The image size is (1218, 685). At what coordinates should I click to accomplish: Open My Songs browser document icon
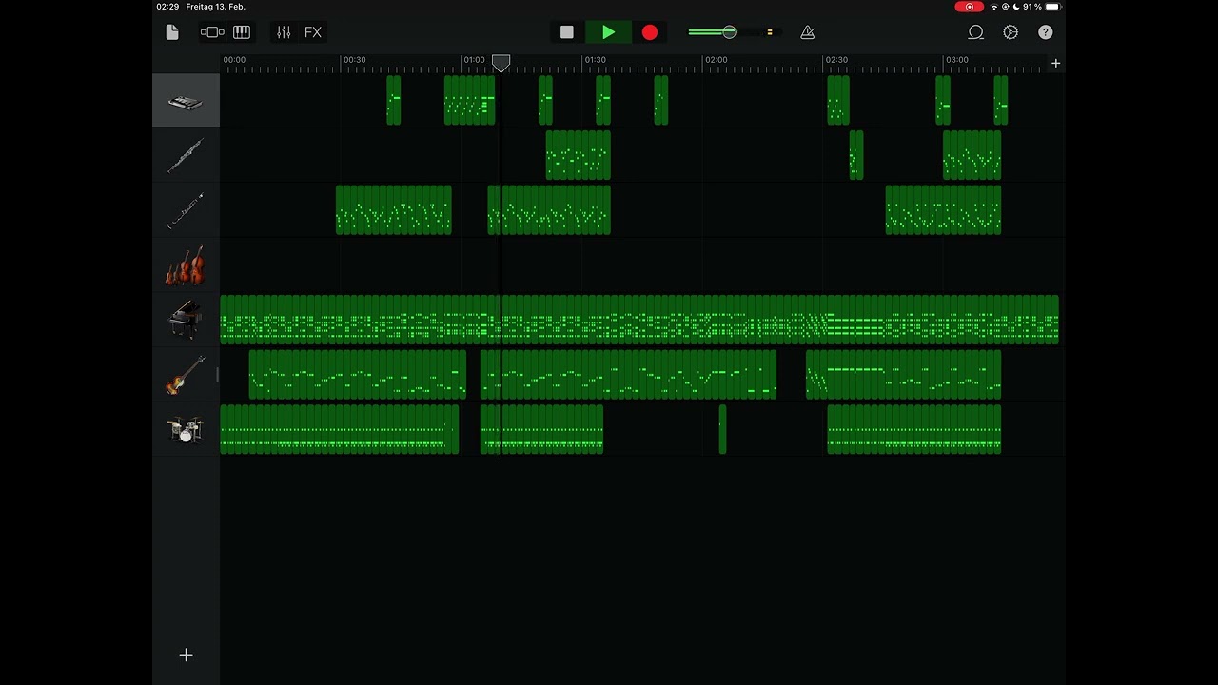(172, 32)
